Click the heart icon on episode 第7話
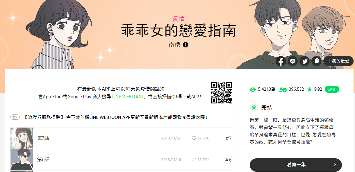 (194, 138)
